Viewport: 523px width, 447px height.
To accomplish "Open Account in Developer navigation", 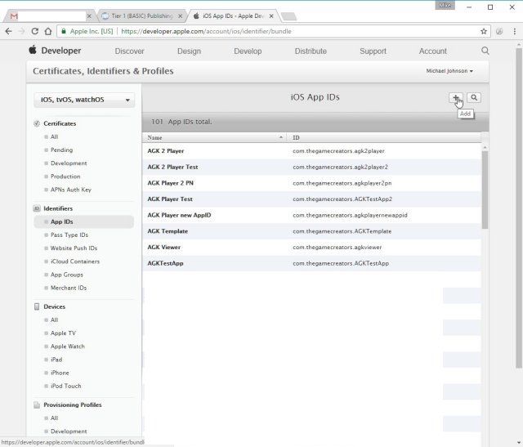I will [432, 51].
